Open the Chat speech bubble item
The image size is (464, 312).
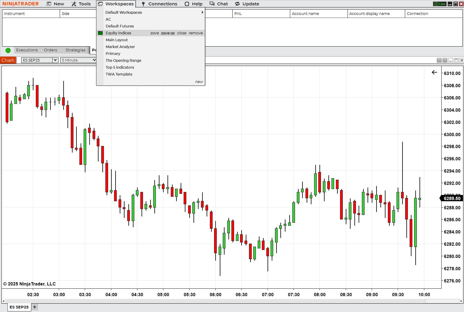pyautogui.click(x=219, y=4)
